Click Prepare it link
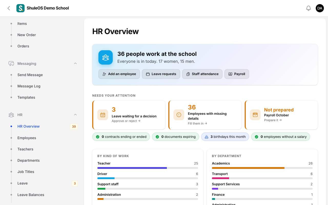The width and height of the screenshot is (328, 205). (x=273, y=120)
